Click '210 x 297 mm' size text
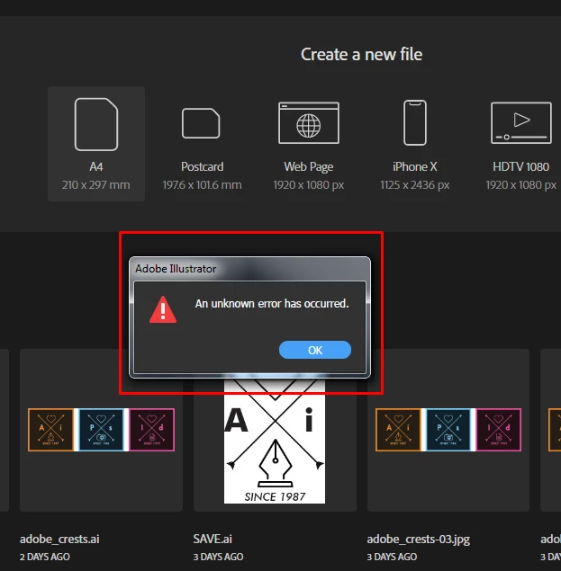 96,185
